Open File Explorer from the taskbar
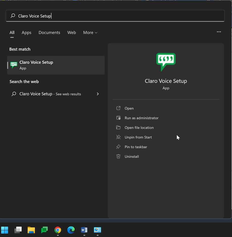The height and width of the screenshot is (237, 232). click(31, 230)
